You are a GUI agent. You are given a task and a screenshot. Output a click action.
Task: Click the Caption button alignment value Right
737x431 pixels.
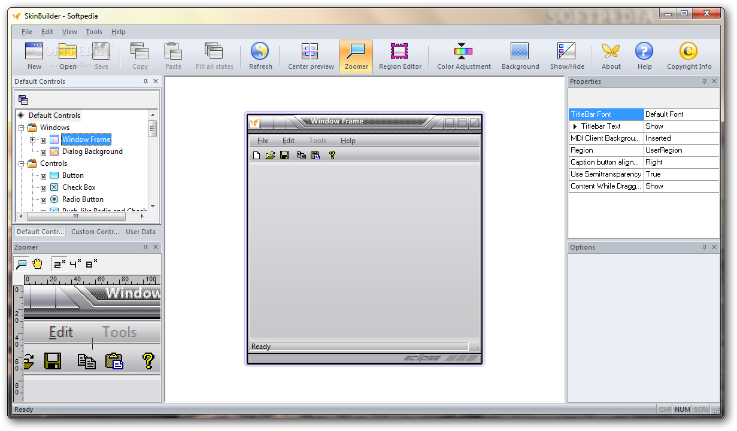[x=681, y=162]
